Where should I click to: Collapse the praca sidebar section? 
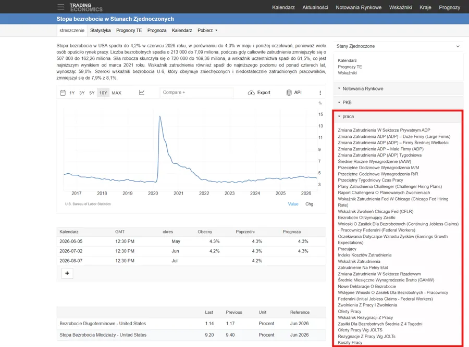(398, 117)
